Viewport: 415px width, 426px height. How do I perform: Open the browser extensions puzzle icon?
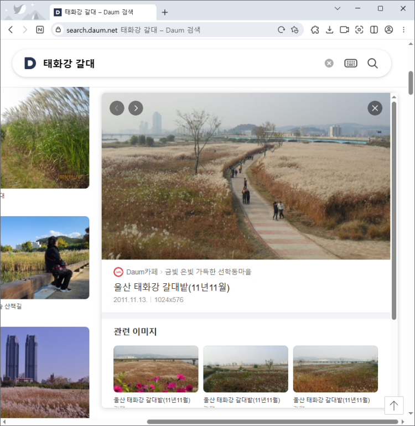click(x=315, y=30)
